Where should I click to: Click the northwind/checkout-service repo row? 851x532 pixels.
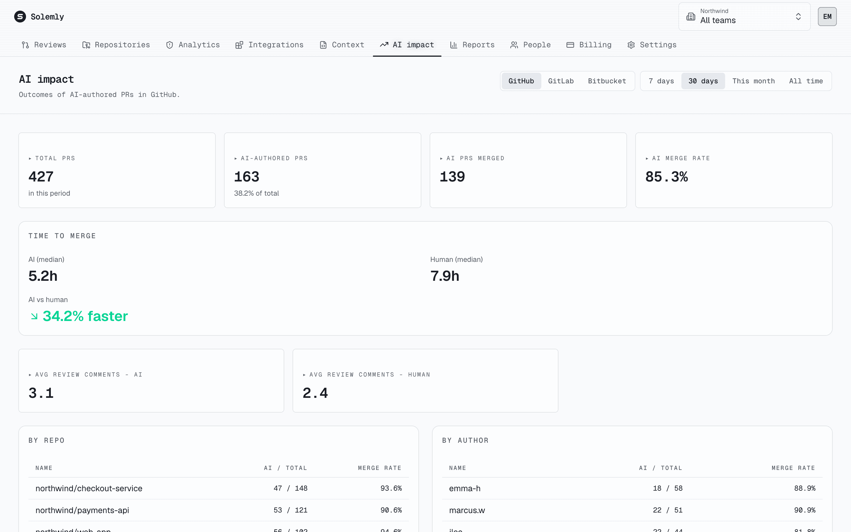click(x=218, y=488)
